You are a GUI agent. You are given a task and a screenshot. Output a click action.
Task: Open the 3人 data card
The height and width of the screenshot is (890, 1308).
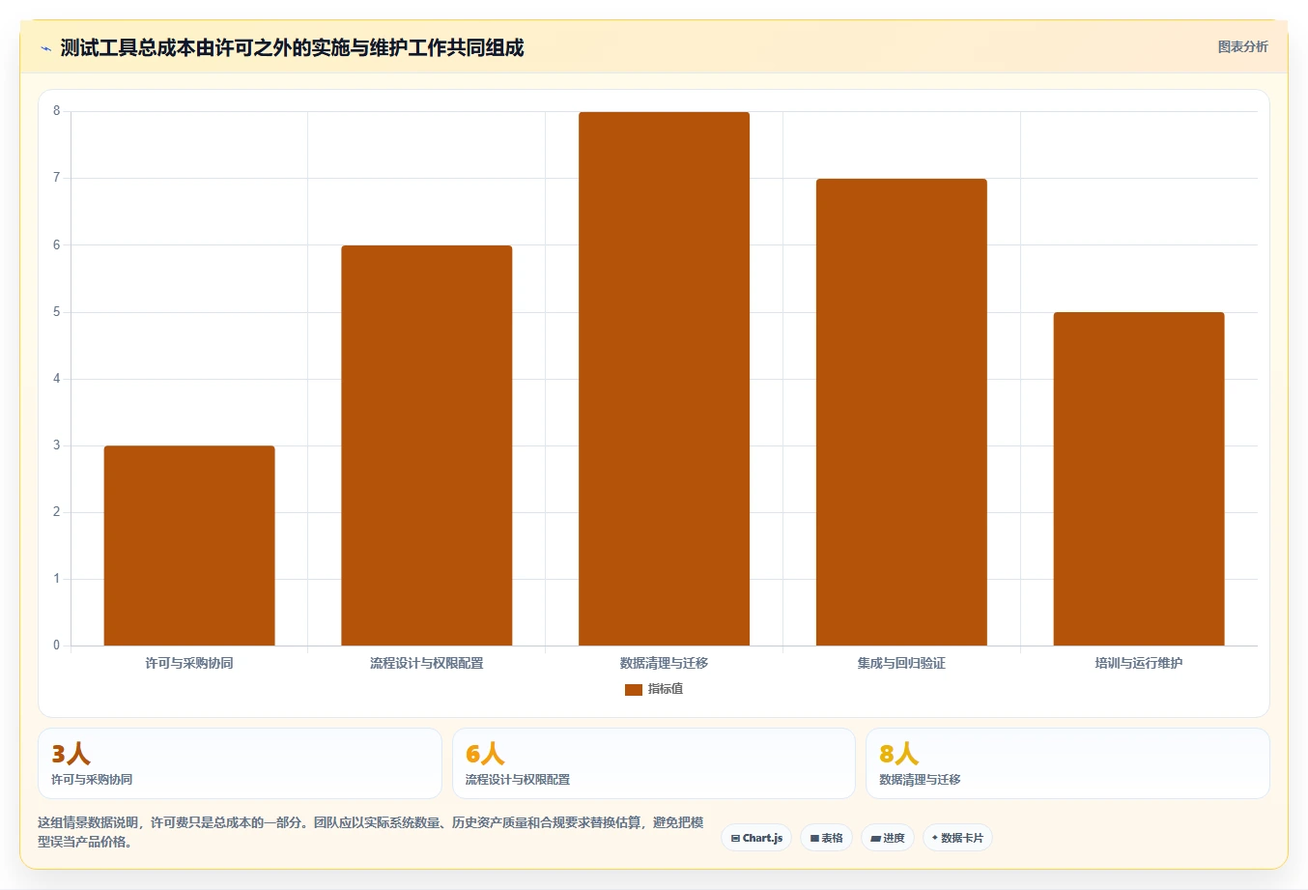click(x=240, y=763)
